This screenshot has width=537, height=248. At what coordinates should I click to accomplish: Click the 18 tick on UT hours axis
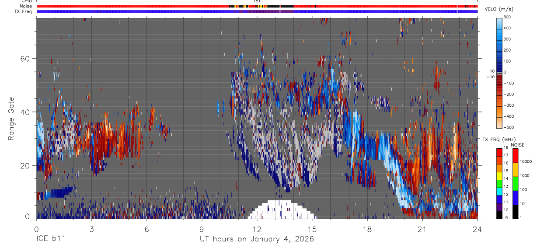click(x=367, y=229)
